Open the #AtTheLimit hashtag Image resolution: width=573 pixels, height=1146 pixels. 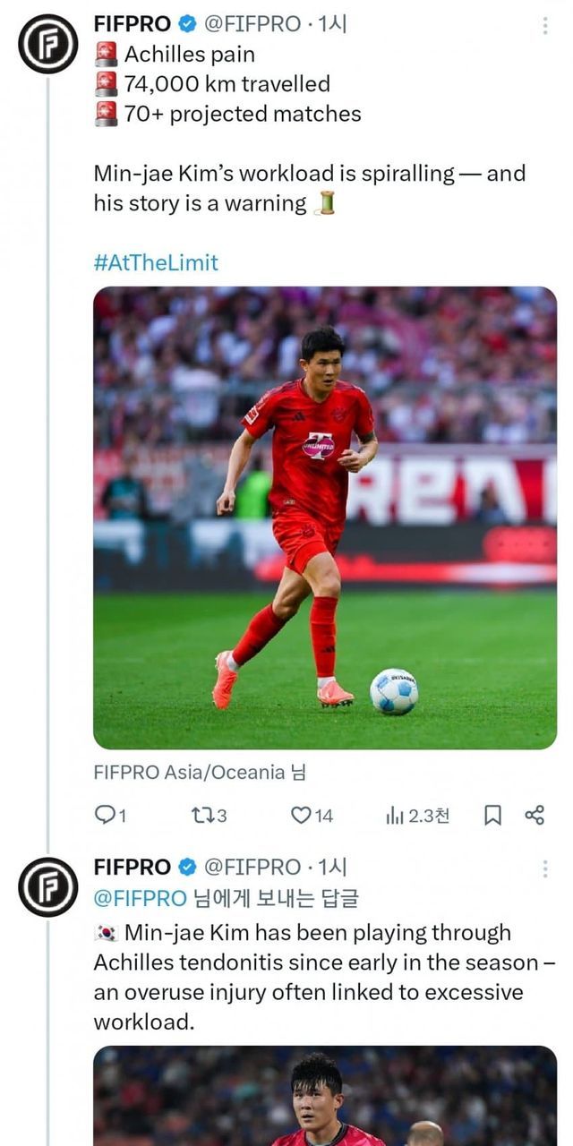[156, 262]
